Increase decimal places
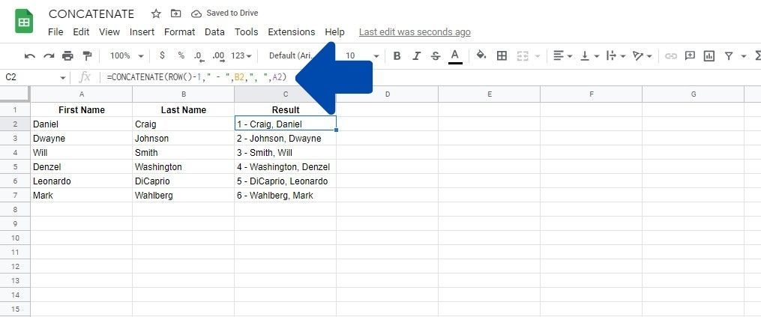Screen dimensions: 761x317 (218, 56)
